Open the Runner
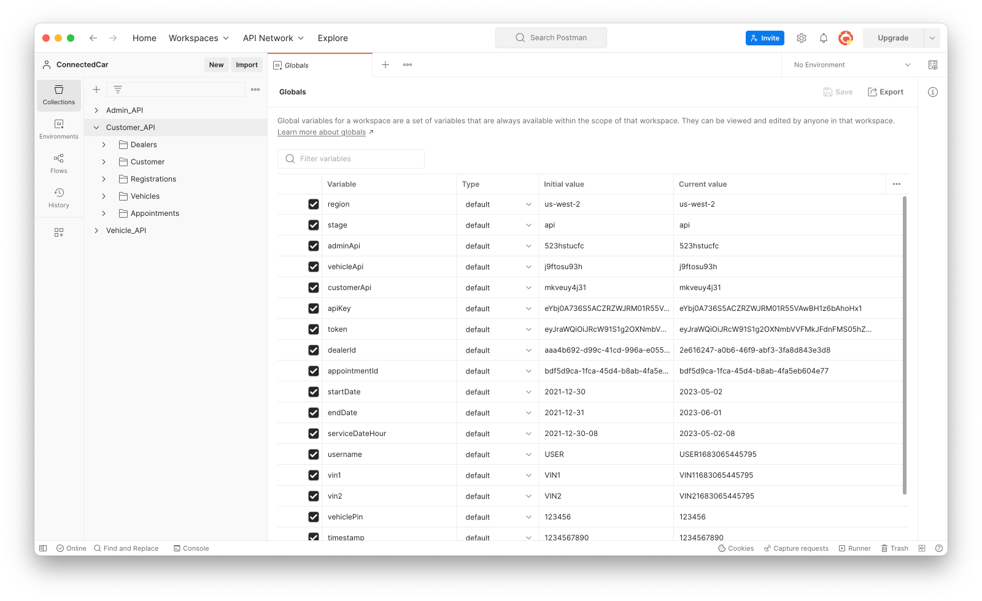Screen dimensions: 982x601 (854, 548)
